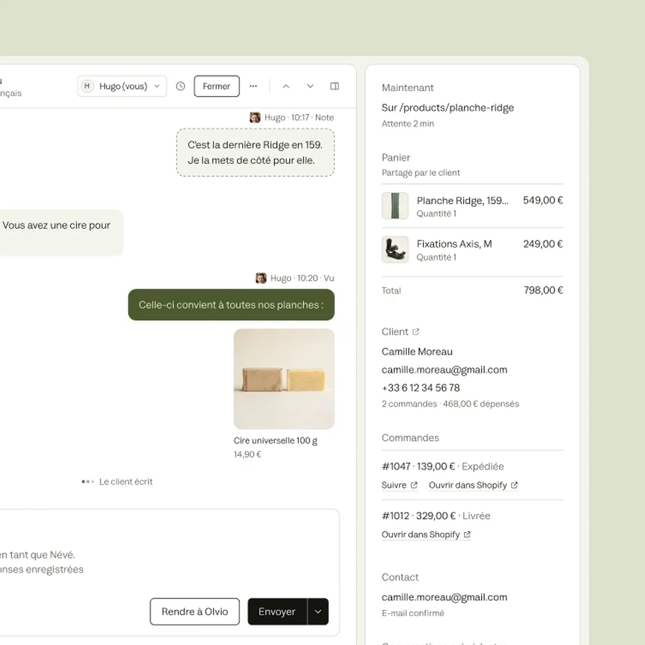Open order #1012 in Shopify

pyautogui.click(x=426, y=534)
